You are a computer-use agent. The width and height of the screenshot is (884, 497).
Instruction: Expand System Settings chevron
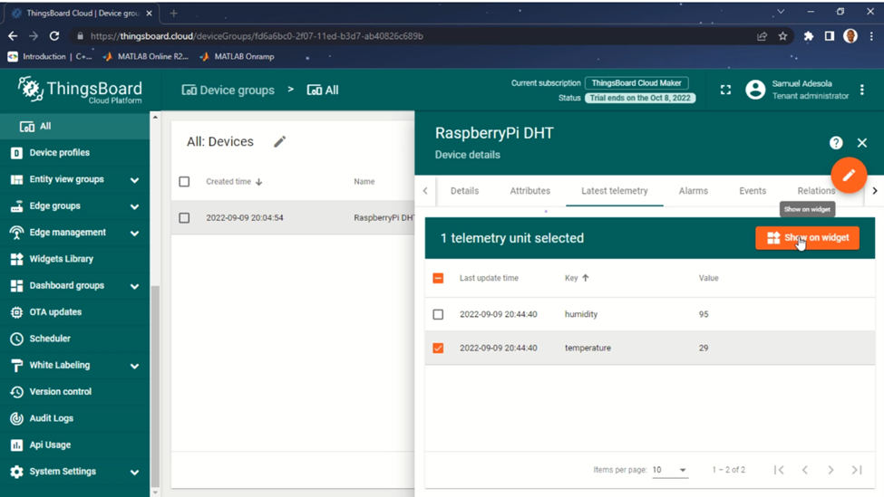click(x=134, y=473)
